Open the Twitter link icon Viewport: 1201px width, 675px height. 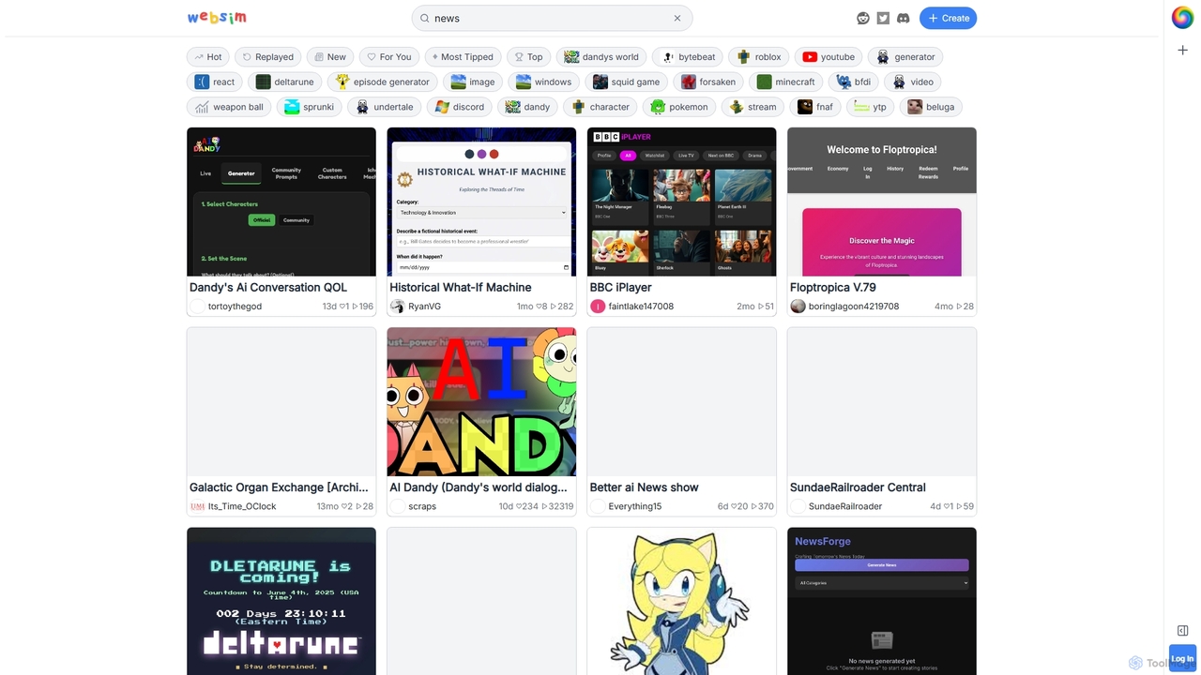click(x=883, y=18)
